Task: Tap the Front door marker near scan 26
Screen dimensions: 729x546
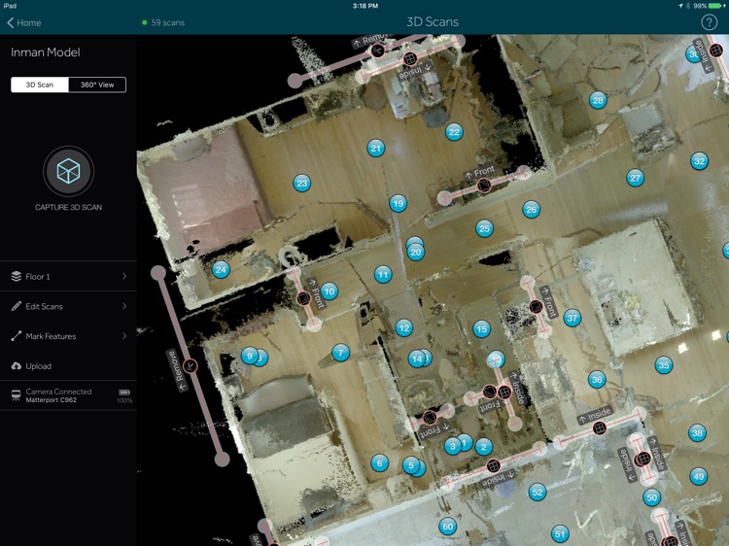Action: tap(484, 186)
